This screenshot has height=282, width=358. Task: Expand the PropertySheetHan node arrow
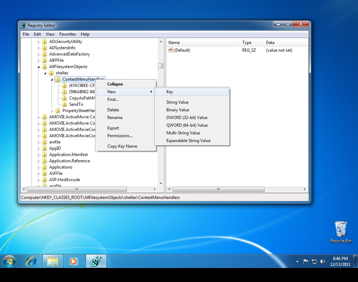pos(52,111)
